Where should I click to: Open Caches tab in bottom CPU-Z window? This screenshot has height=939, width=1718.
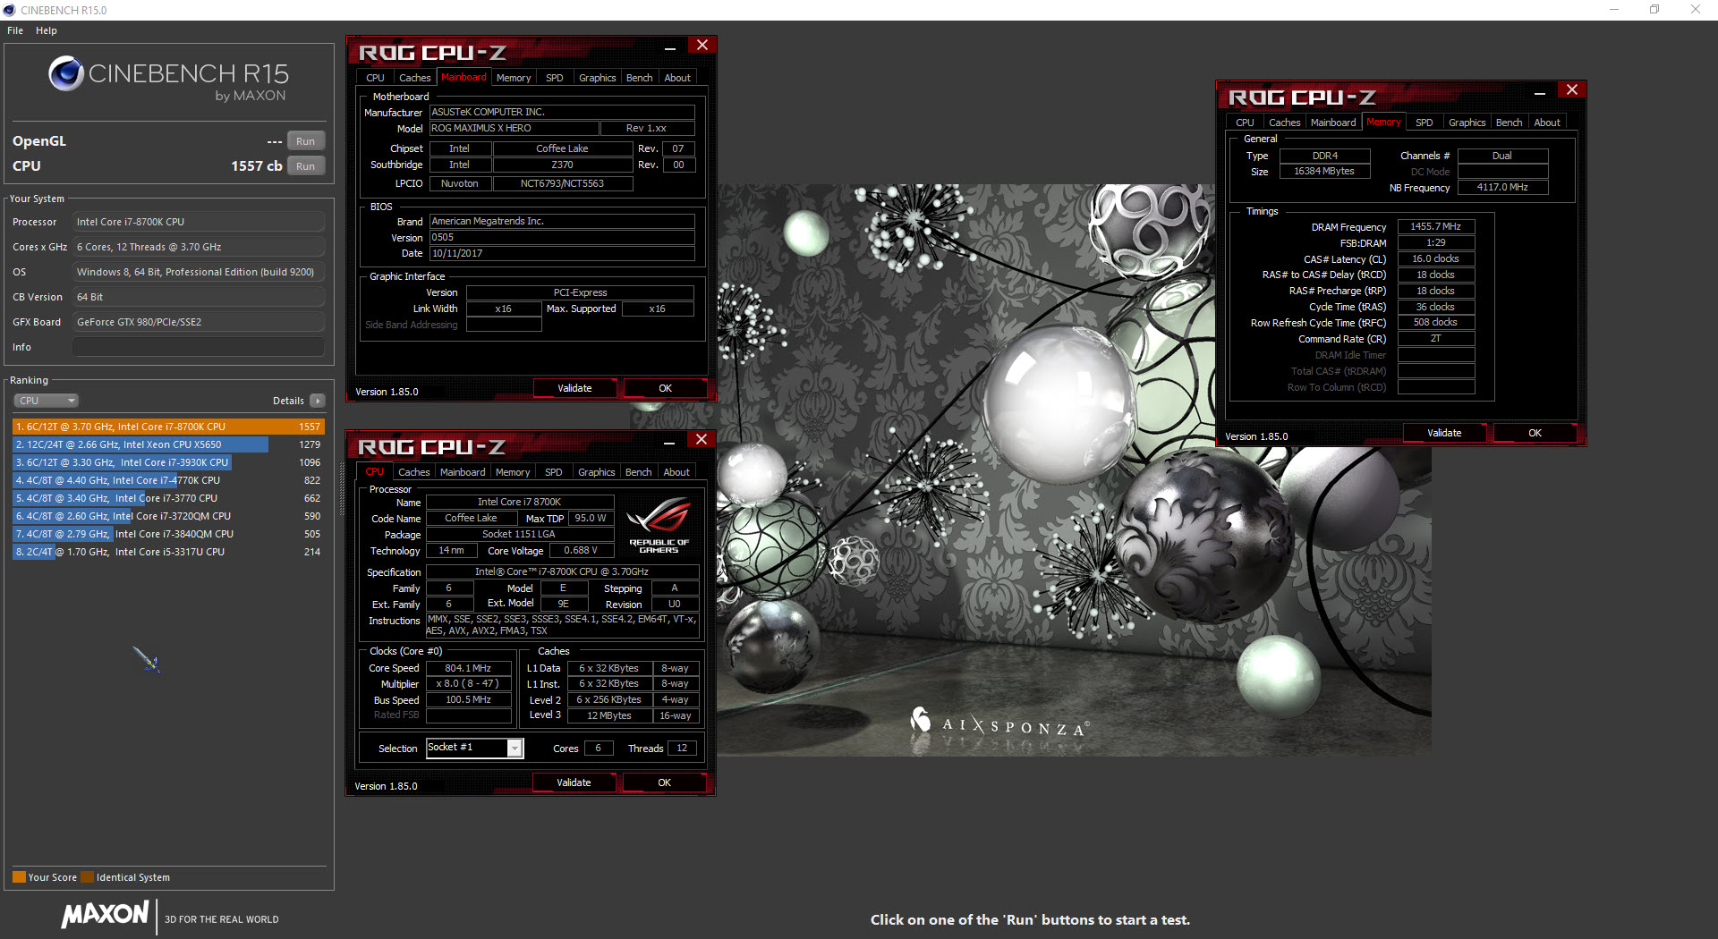tap(413, 472)
